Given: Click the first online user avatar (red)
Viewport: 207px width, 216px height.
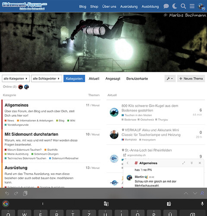Looking at the screenshot, I should pyautogui.click(x=20, y=87).
